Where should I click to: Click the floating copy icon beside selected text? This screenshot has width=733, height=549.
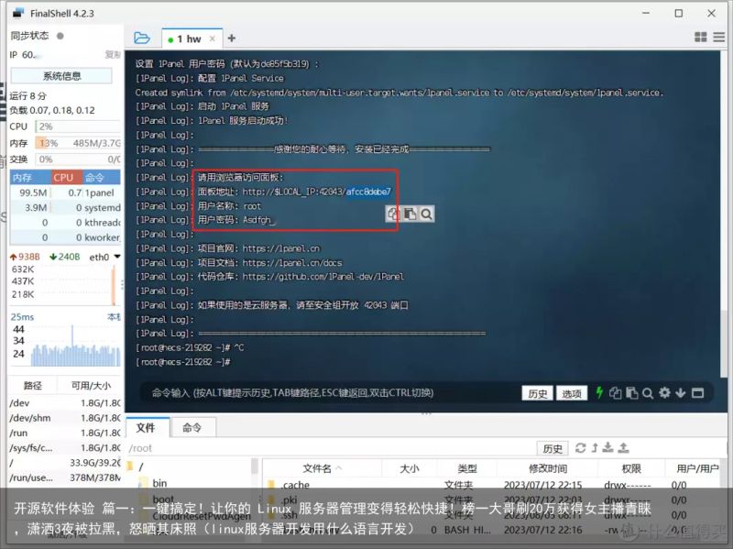tap(393, 214)
